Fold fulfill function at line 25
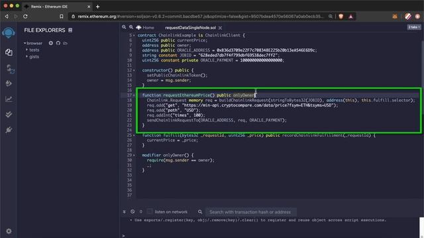Screen dimensions: 424x238 [x=134, y=136]
